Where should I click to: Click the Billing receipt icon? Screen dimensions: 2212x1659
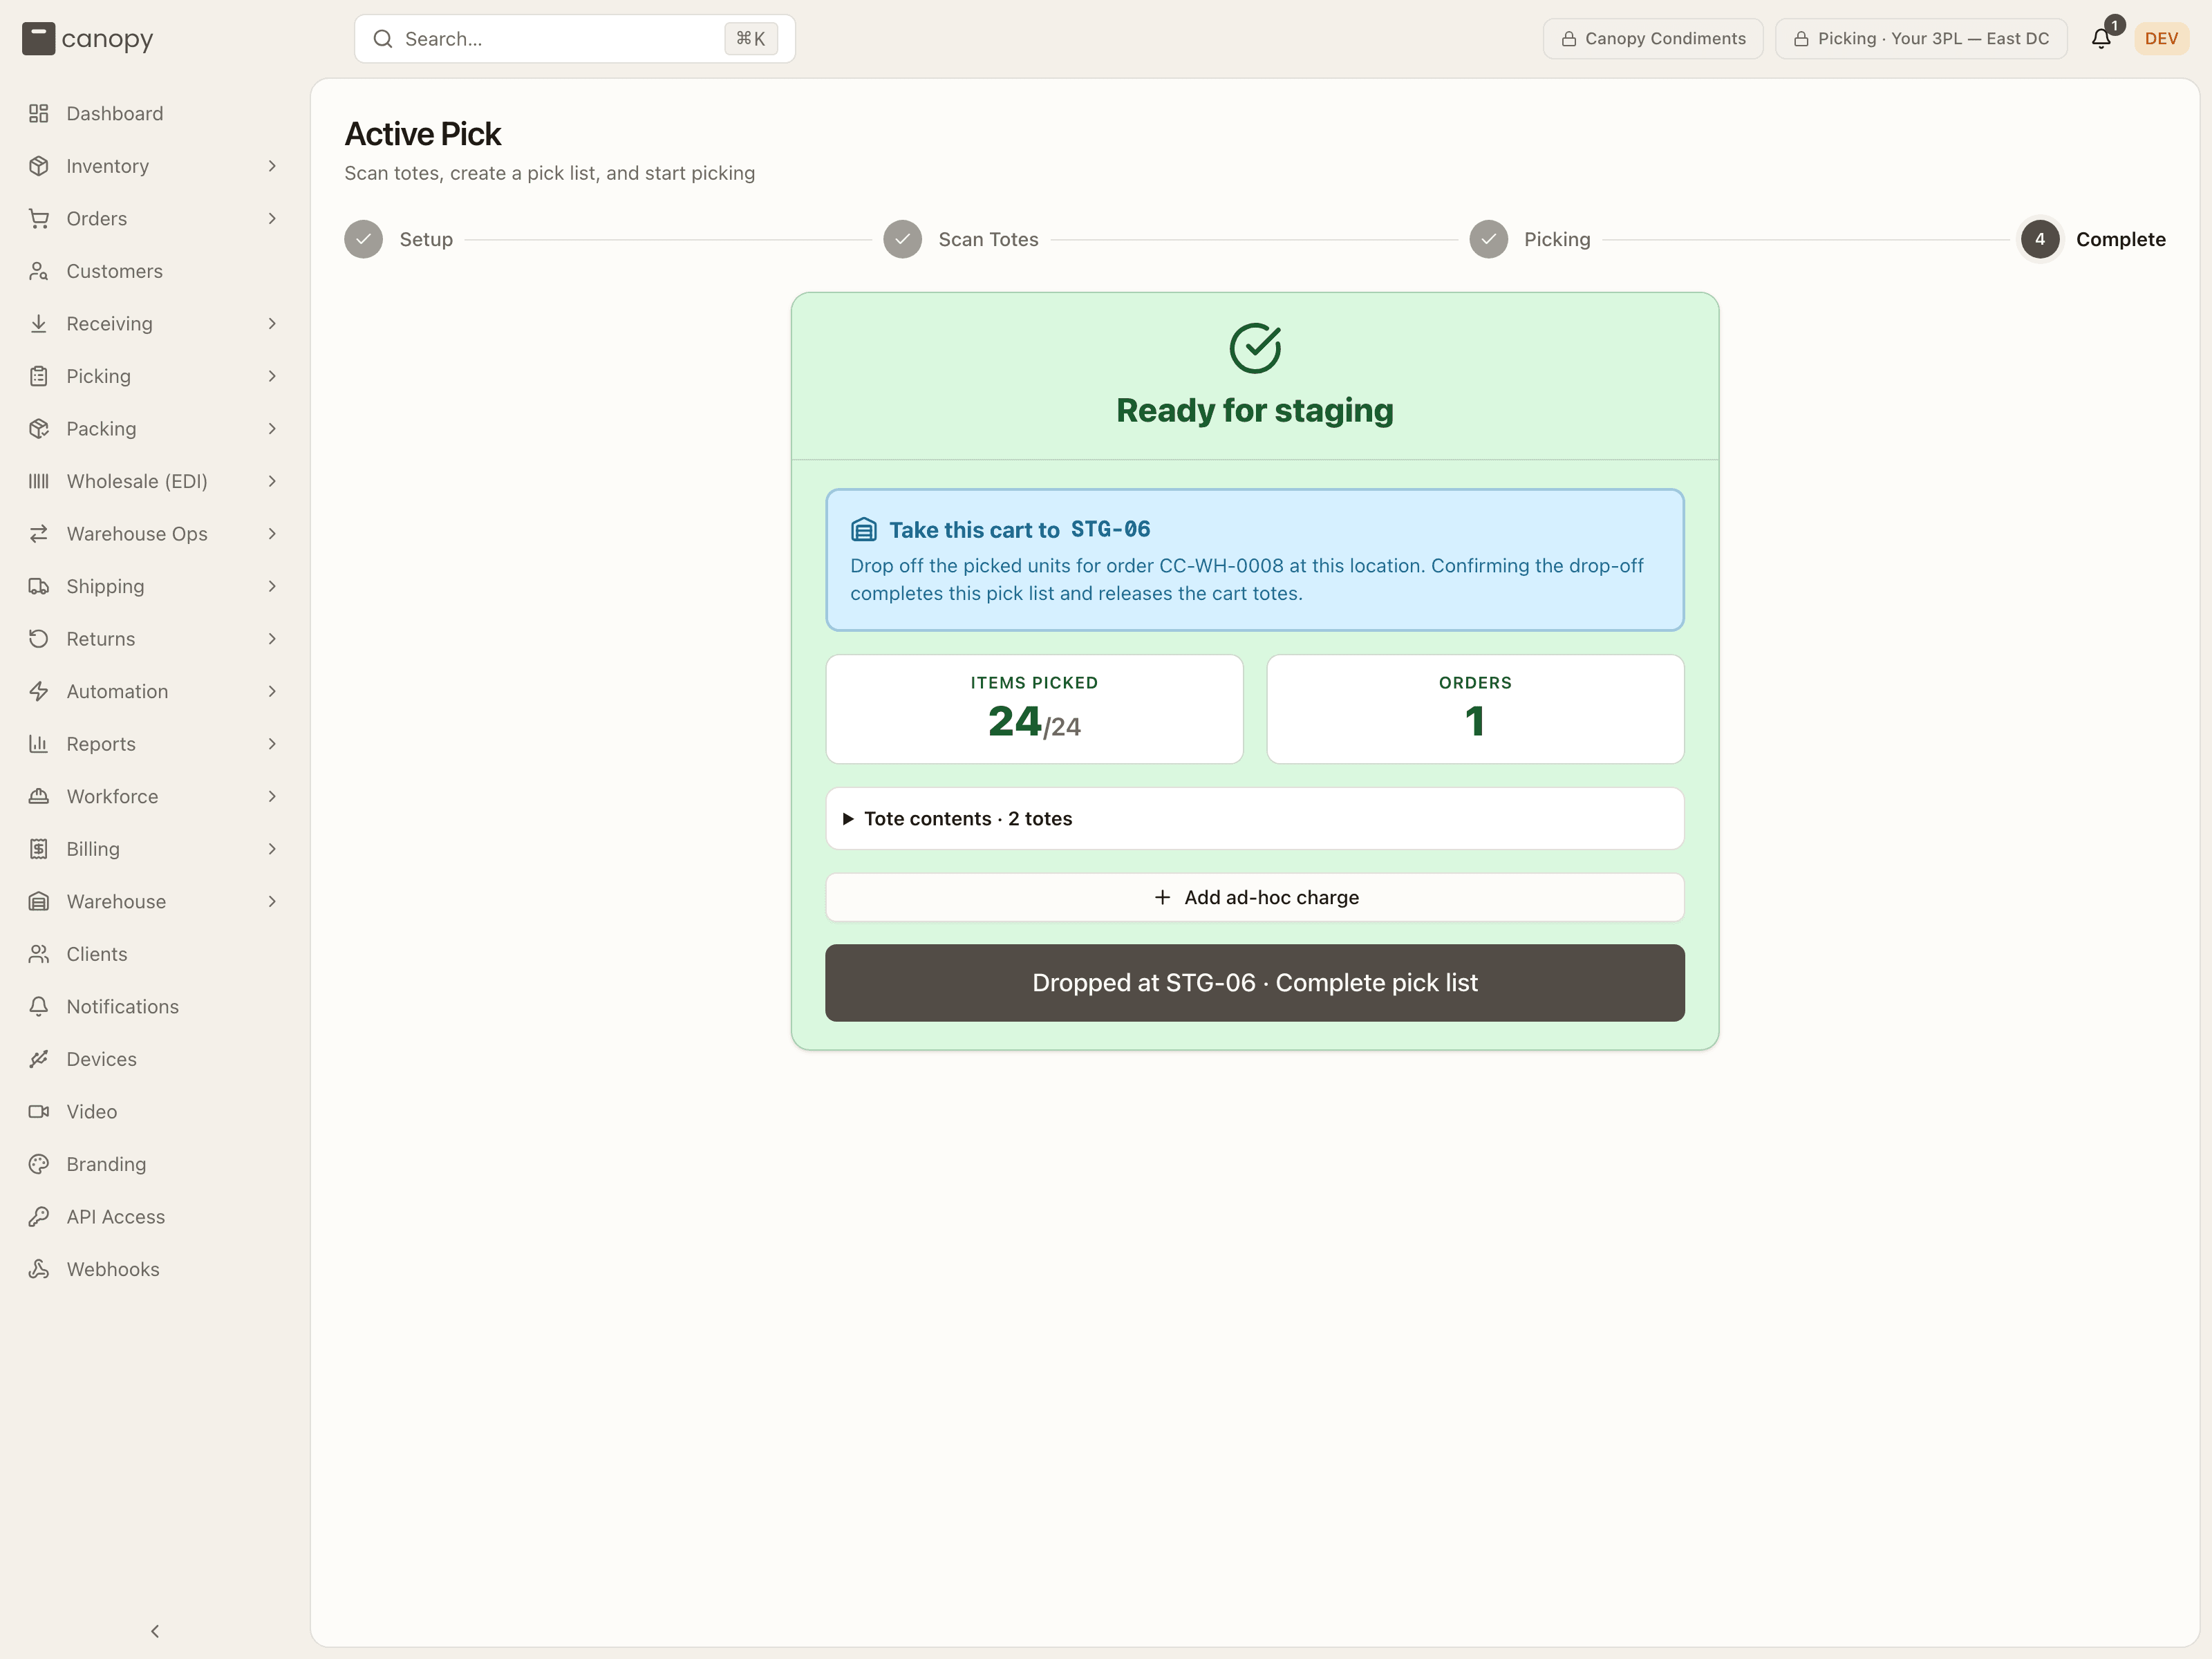pos(39,849)
